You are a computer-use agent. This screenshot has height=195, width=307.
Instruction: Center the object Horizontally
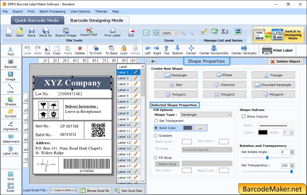point(214,50)
